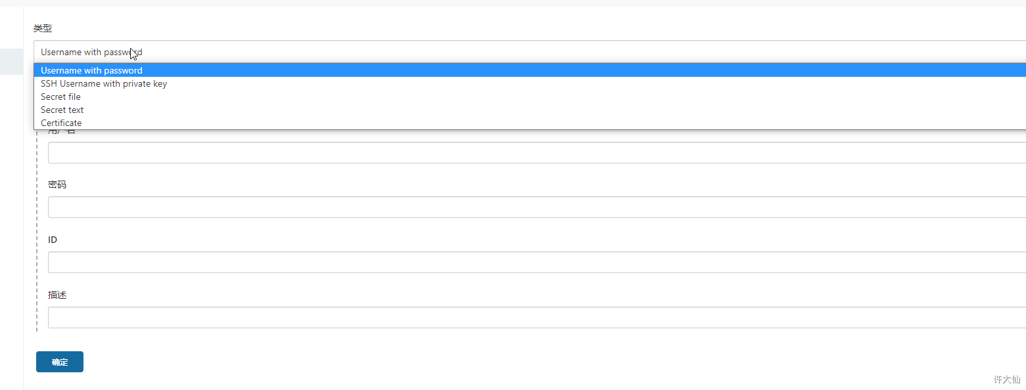
Task: Click the ID field label
Action: pos(53,240)
